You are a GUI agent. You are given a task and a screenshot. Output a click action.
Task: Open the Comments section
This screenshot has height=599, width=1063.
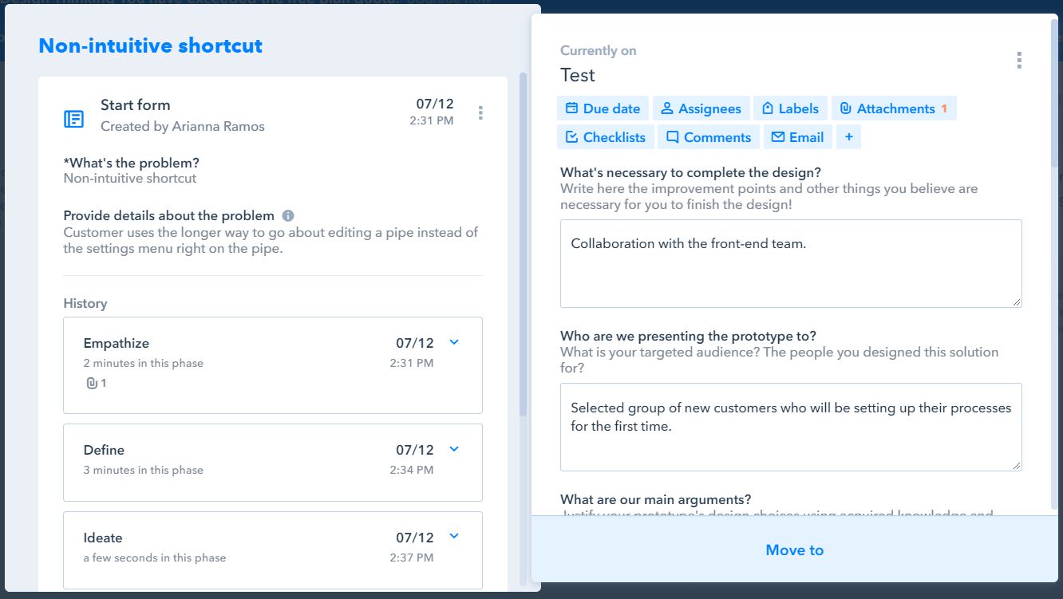709,137
